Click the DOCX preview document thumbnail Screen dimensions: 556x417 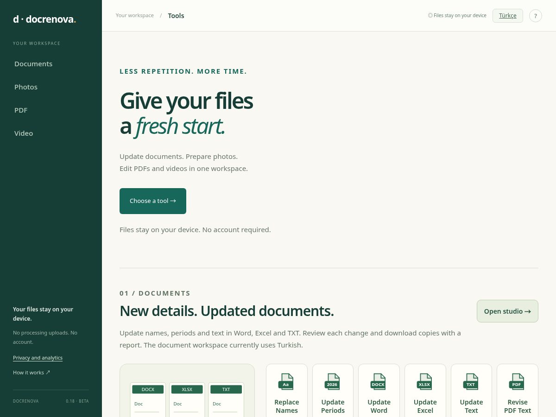148,399
